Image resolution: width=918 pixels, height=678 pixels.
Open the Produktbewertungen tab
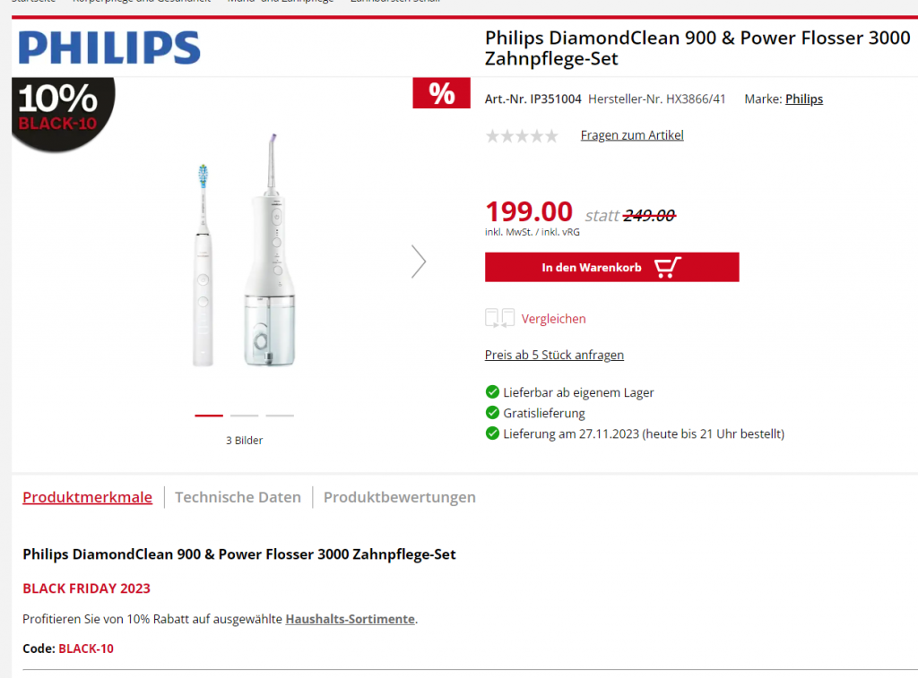coord(399,497)
